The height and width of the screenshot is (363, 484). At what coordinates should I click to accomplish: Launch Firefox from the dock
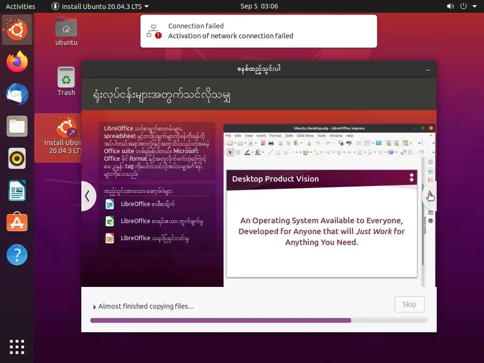tap(17, 62)
